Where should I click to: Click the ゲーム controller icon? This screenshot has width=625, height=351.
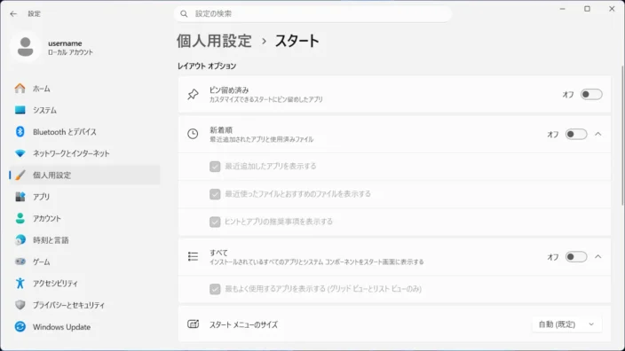click(x=20, y=261)
